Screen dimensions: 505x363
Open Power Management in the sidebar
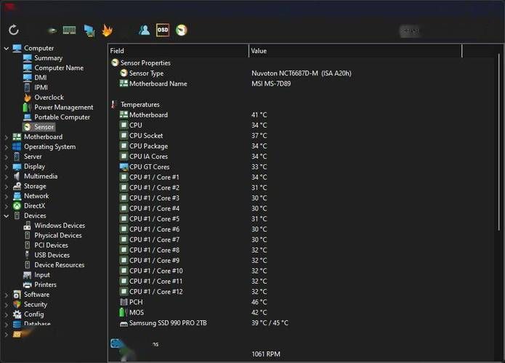[63, 107]
